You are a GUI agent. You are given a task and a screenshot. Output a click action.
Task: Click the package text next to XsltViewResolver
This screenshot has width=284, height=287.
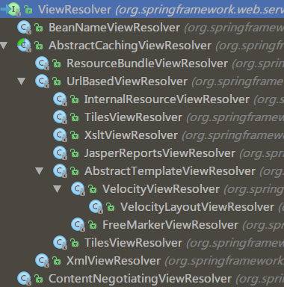coord(233,135)
